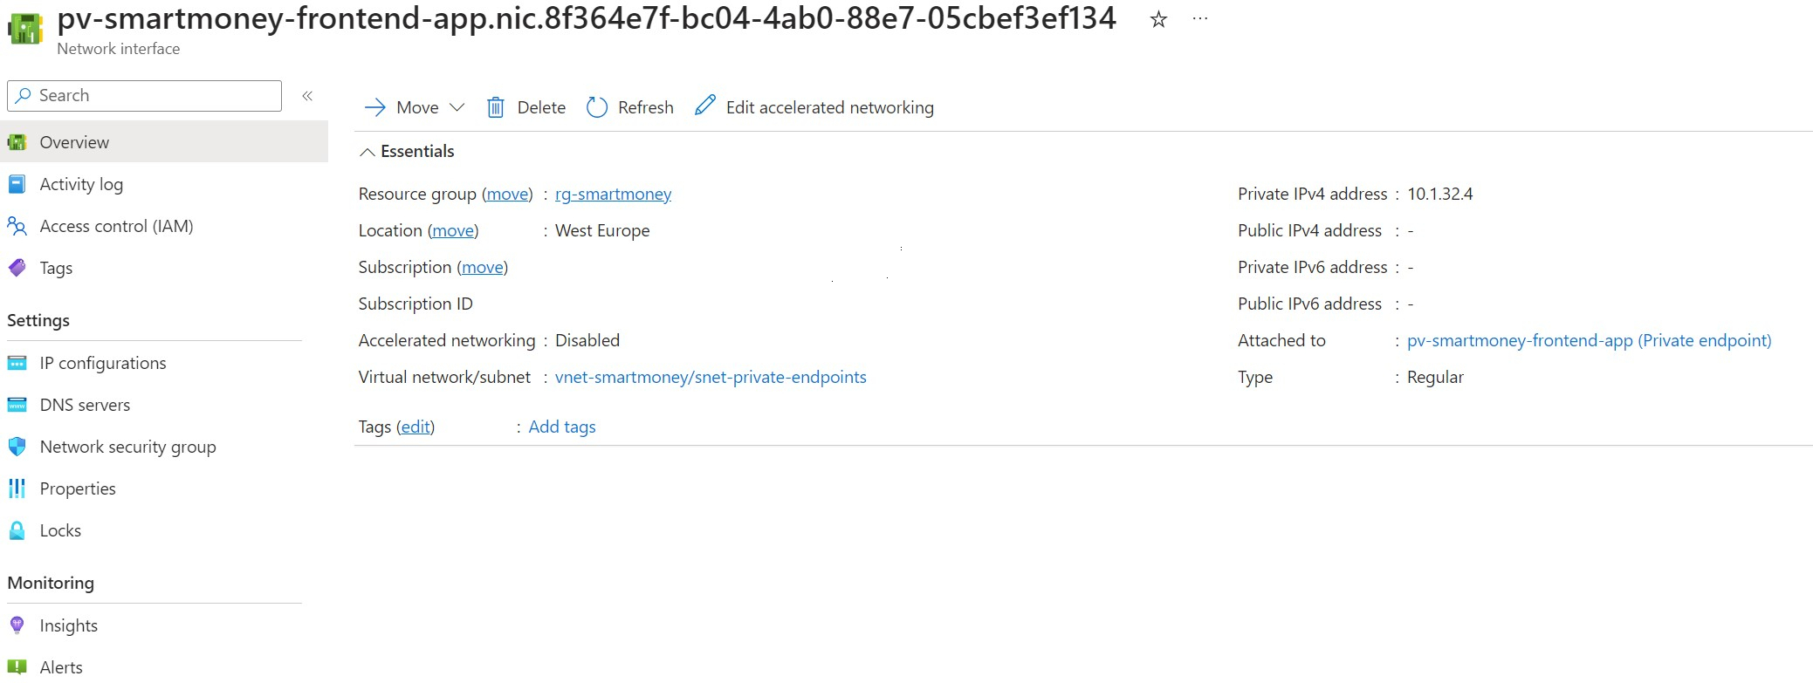Open Insights via the lightbulb icon
Viewport: 1813px width, 683px height.
[x=17, y=625]
